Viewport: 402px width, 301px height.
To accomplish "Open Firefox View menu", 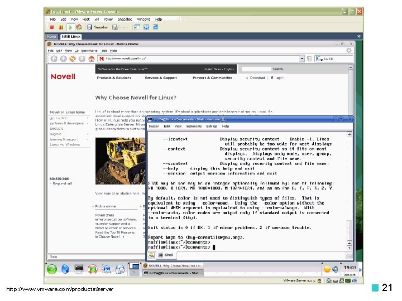I will click(68, 51).
